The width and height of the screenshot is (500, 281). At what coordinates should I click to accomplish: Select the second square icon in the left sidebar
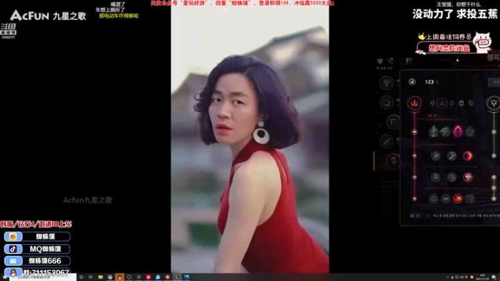386,102
